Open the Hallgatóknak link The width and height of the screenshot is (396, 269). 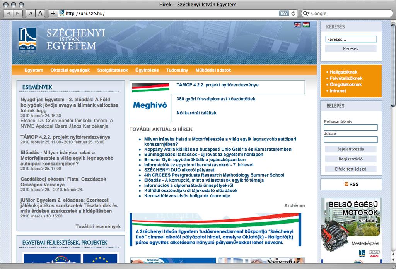[x=343, y=72]
